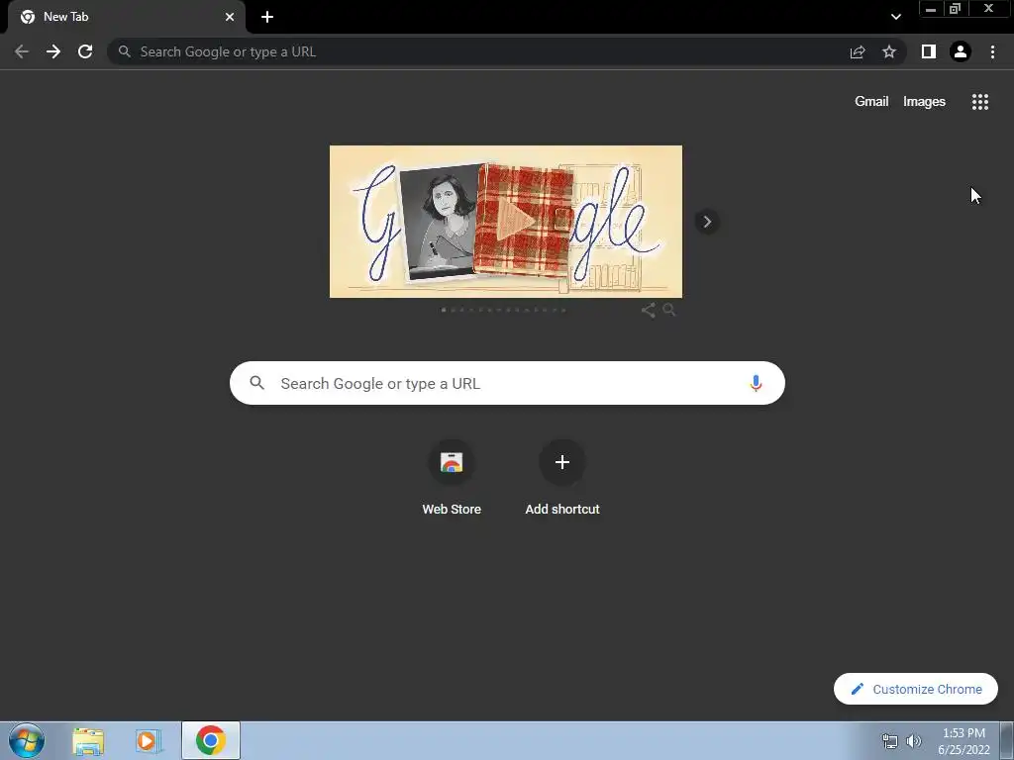Share the Google Doodle

[x=648, y=310]
